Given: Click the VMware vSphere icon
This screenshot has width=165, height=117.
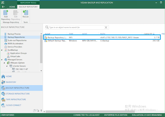Looking at the screenshot, I should pos(8,63).
